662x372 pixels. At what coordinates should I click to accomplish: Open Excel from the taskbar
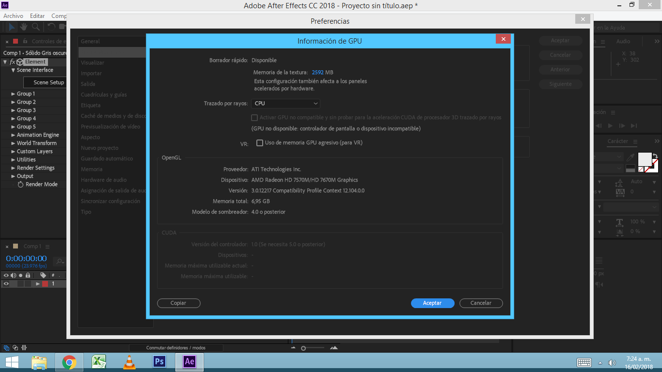tap(99, 362)
